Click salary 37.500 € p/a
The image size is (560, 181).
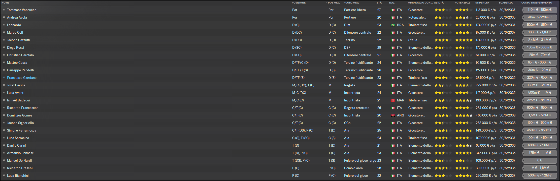[x=485, y=78]
